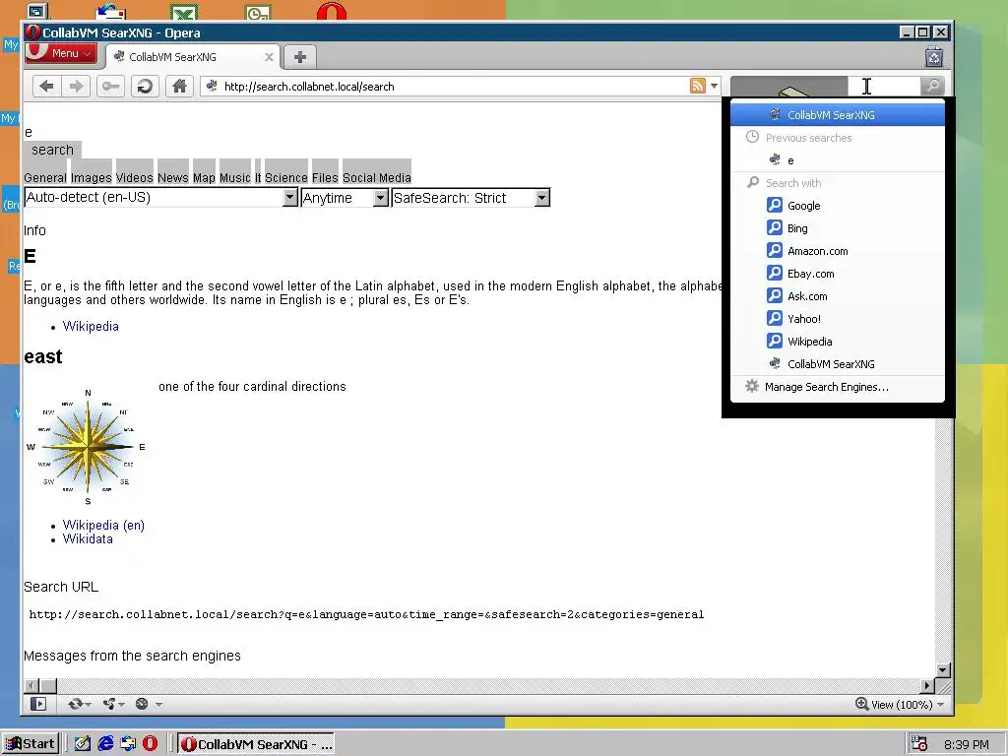Screen dimensions: 1008x756
Task: Open the closed tabs trash can
Action: point(934,57)
